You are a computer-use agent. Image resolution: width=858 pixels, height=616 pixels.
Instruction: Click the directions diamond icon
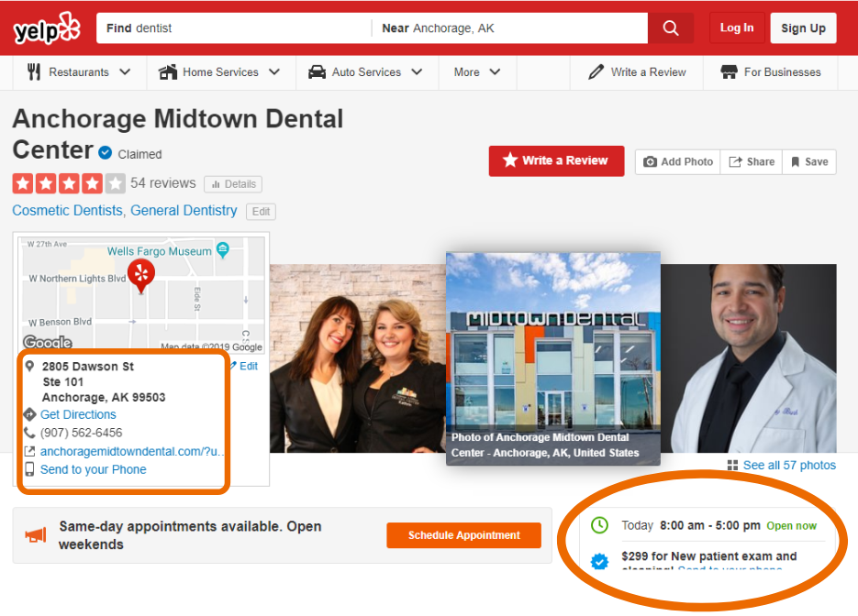30,414
